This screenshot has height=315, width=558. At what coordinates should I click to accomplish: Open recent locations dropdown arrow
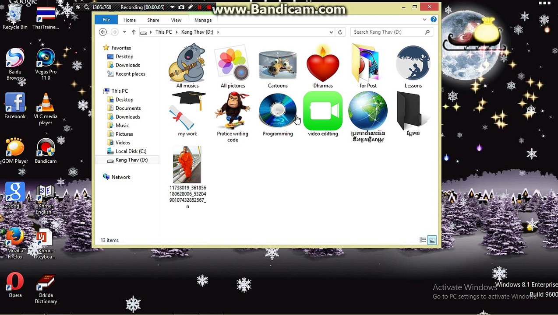coord(124,32)
